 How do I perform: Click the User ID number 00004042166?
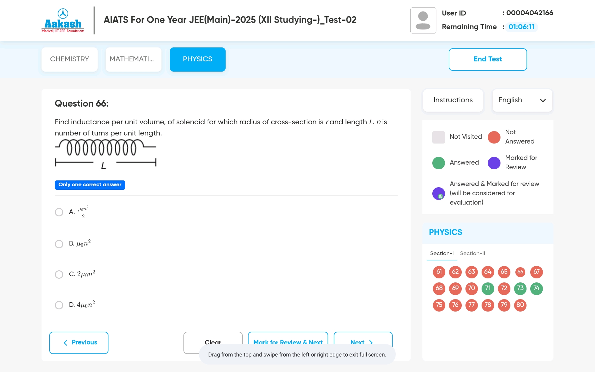click(x=530, y=13)
